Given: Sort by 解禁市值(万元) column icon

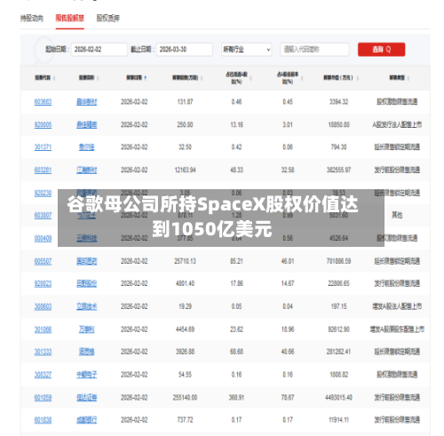Looking at the screenshot, I should [x=358, y=78].
